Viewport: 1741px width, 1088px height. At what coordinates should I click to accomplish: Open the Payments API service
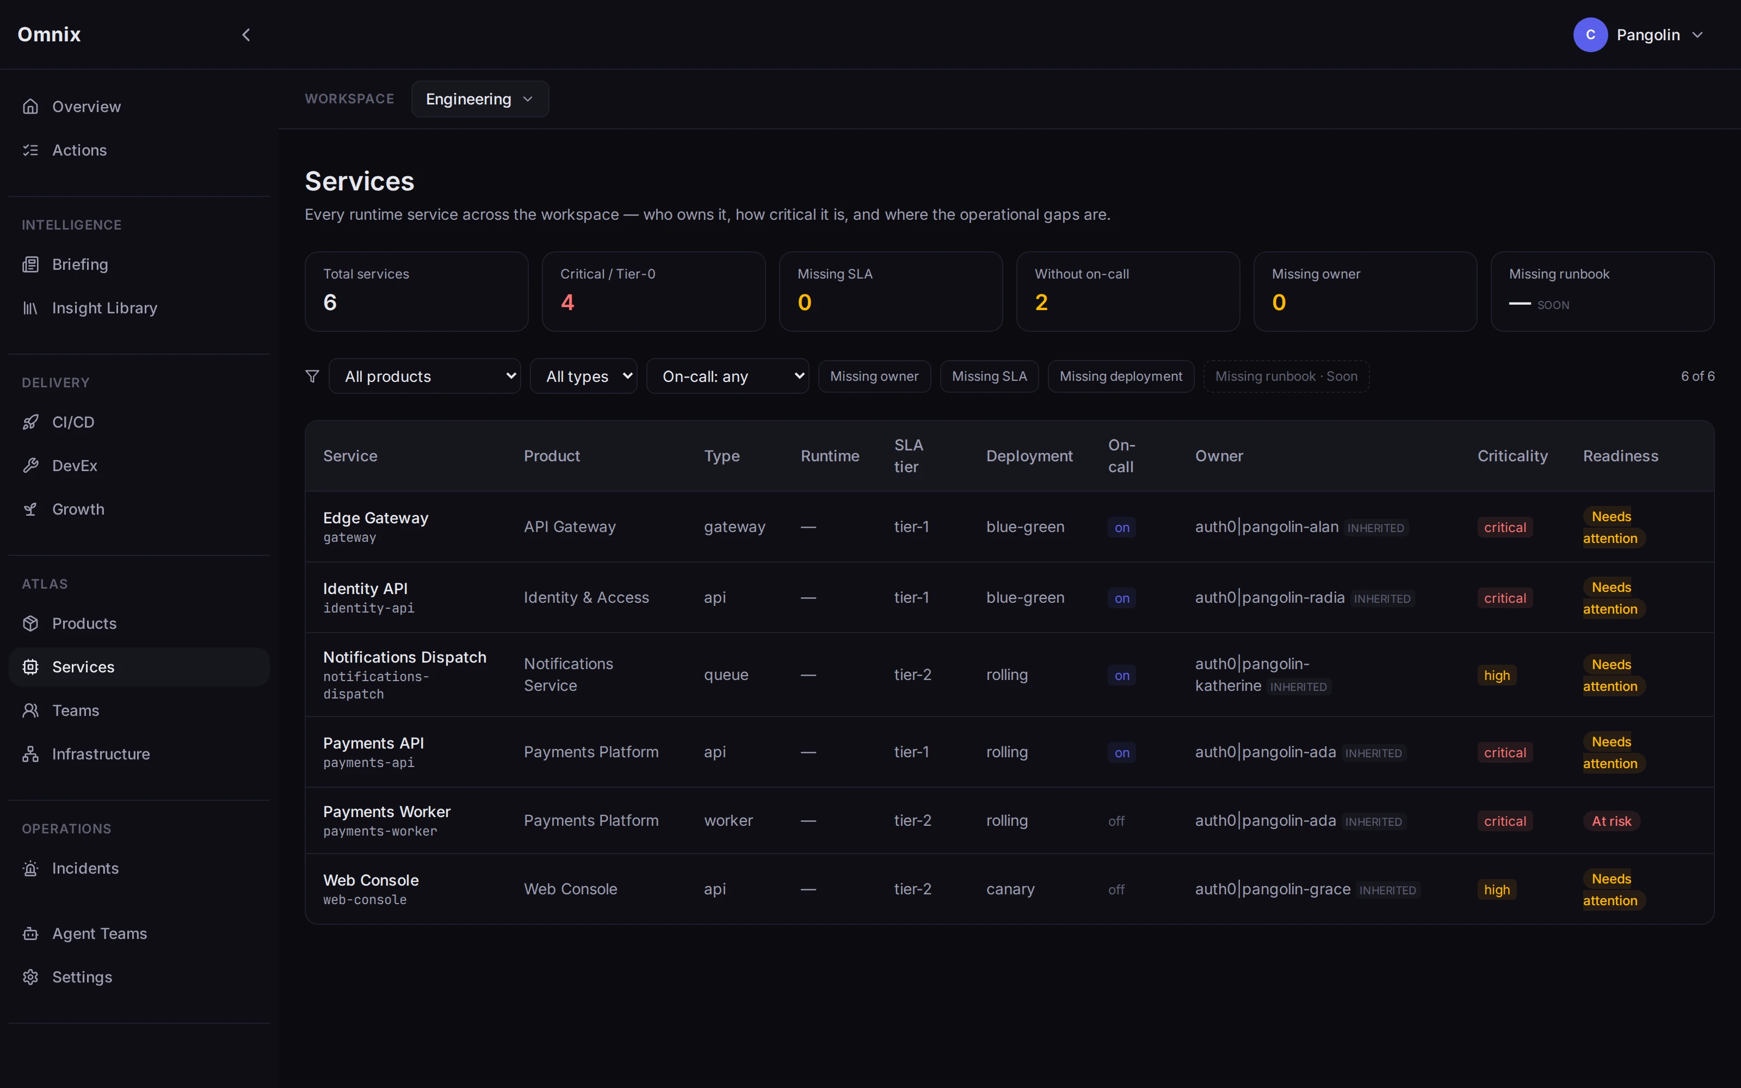coord(373,743)
